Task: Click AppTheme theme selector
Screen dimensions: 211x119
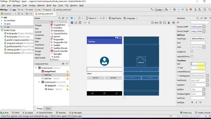Action: [115, 18]
